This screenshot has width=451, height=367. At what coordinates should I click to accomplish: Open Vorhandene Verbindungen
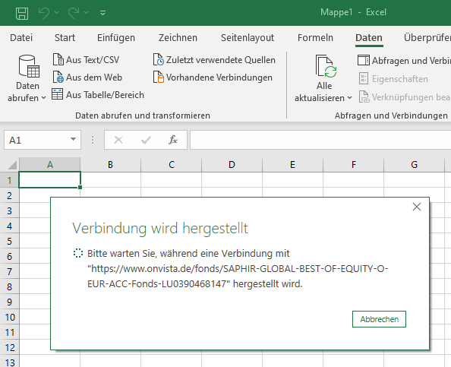213,78
